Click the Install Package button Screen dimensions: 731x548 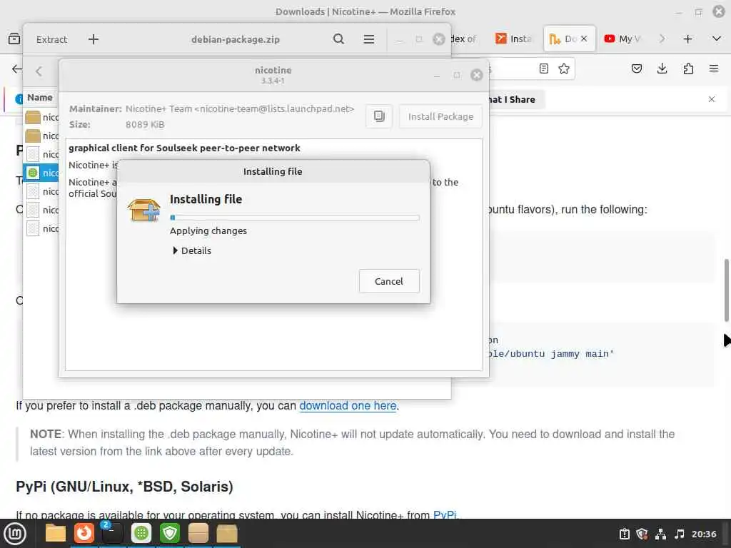(440, 116)
